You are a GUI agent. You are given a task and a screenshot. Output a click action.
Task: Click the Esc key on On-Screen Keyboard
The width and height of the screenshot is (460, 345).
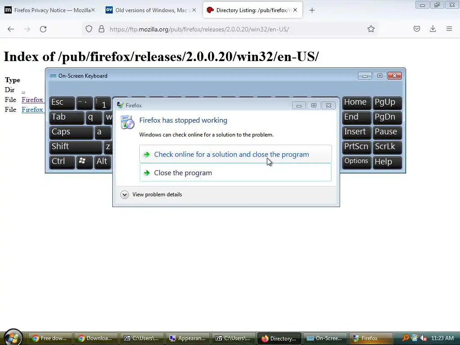click(x=62, y=103)
